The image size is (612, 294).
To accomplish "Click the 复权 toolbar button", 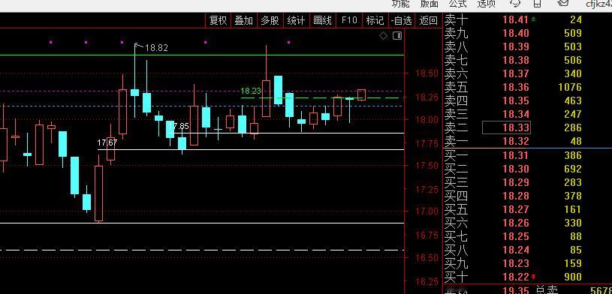I will tap(218, 20).
